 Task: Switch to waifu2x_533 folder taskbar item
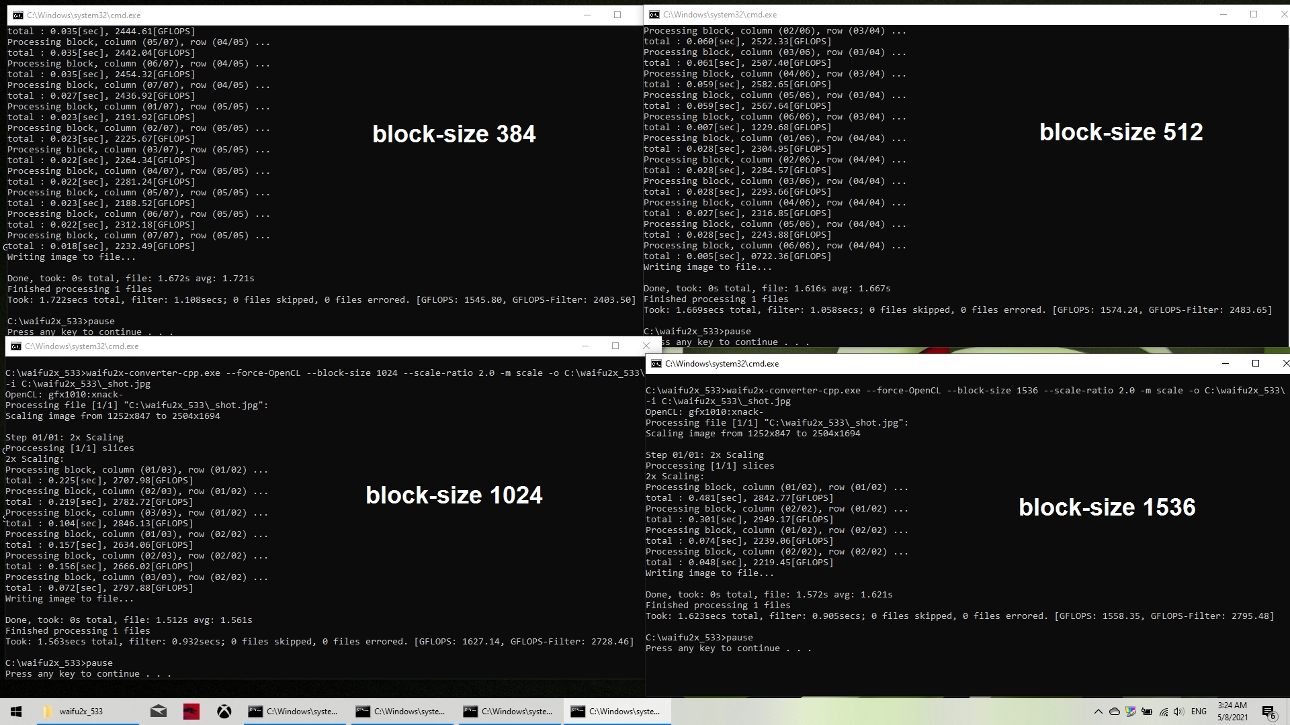tap(74, 712)
